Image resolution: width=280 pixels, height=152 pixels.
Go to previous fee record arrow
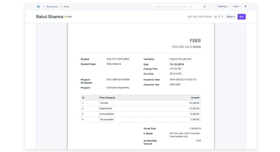219,17
